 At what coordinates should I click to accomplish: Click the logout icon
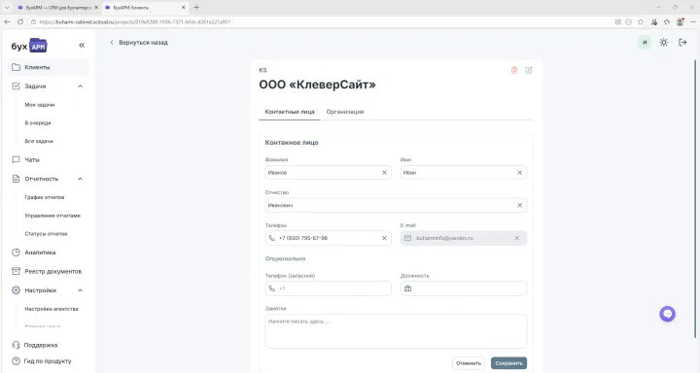pos(682,43)
